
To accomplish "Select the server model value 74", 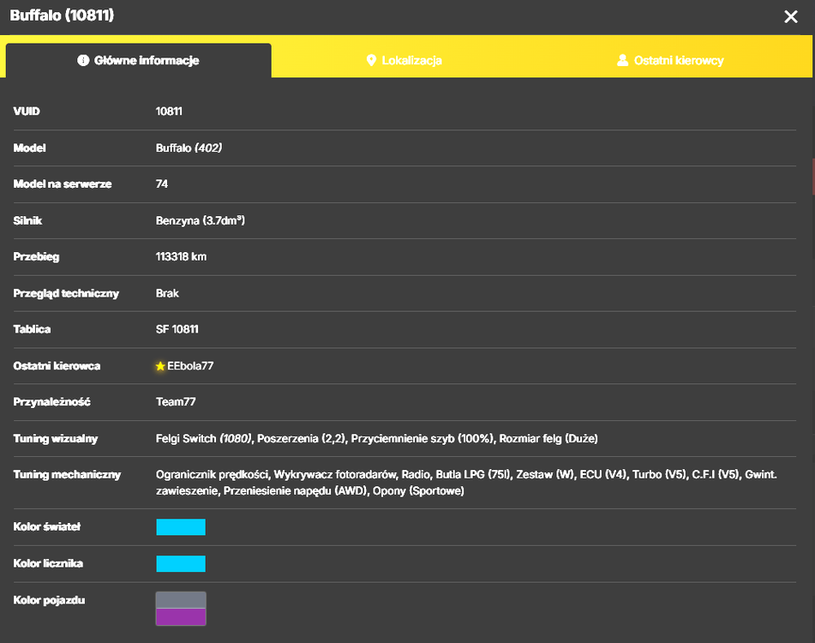I will 162,184.
